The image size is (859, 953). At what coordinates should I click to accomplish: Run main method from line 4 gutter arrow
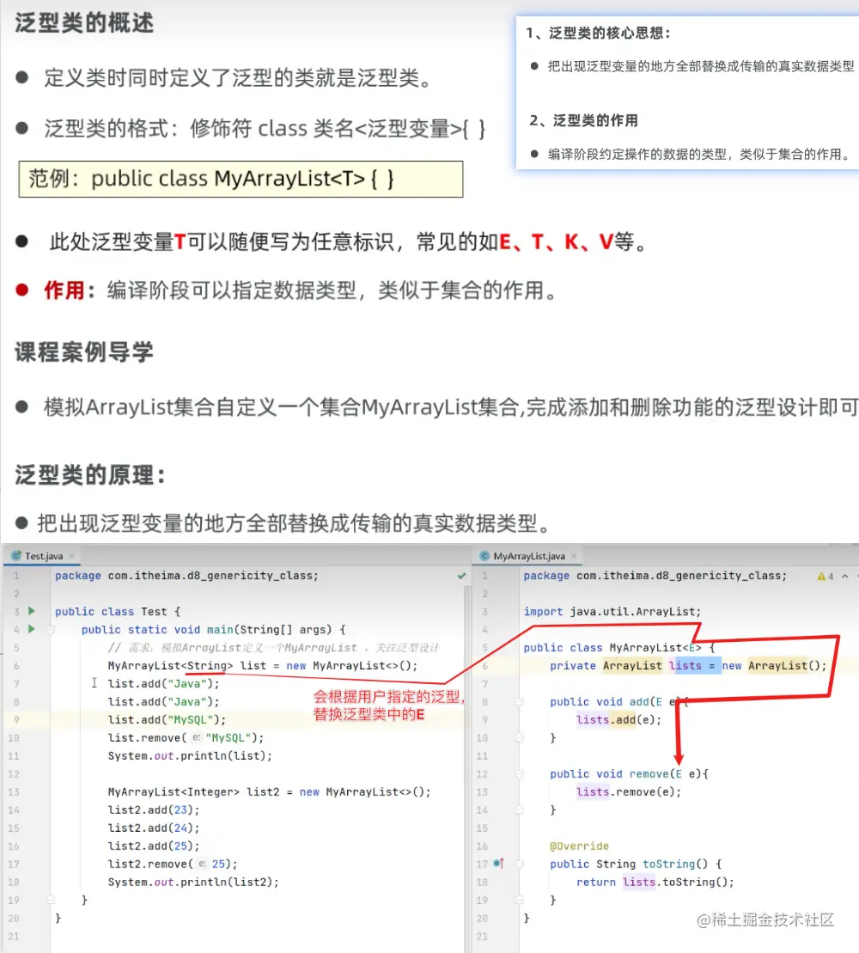[x=32, y=629]
